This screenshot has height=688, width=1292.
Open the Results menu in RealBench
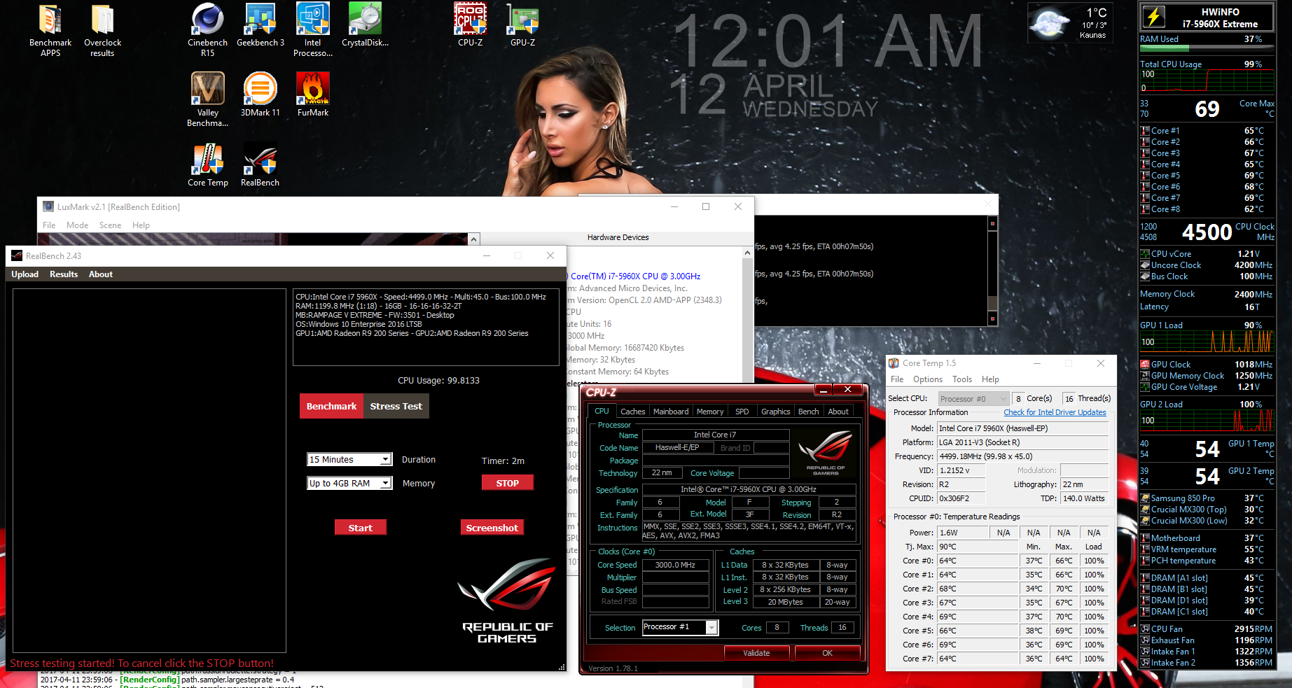(64, 274)
